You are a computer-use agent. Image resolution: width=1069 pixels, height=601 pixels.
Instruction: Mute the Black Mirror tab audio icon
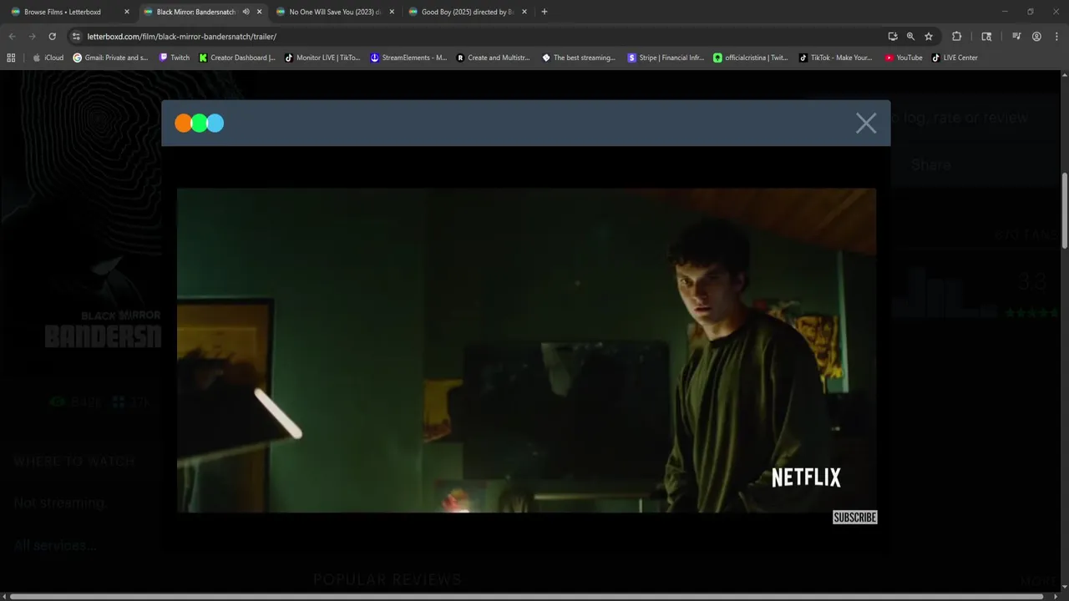pyautogui.click(x=246, y=12)
